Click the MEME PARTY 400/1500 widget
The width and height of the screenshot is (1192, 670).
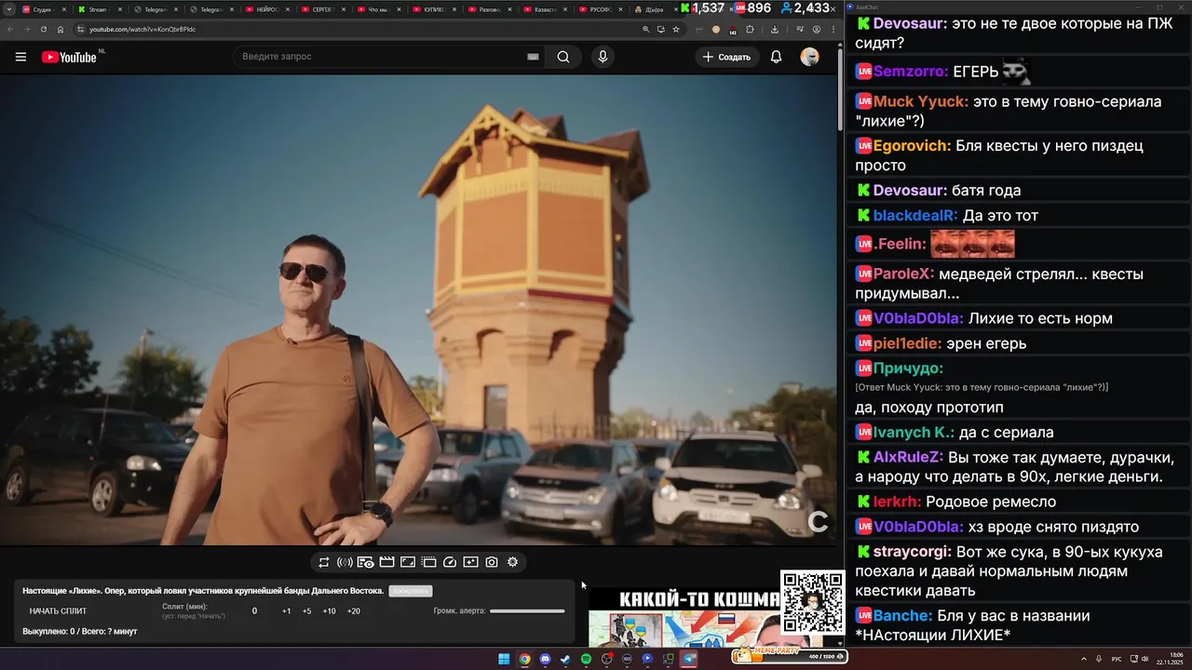pos(789,656)
